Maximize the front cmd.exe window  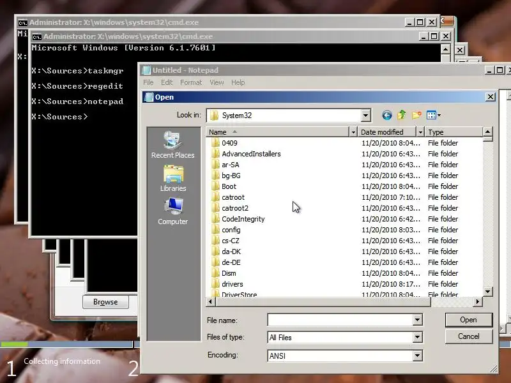[434, 36]
